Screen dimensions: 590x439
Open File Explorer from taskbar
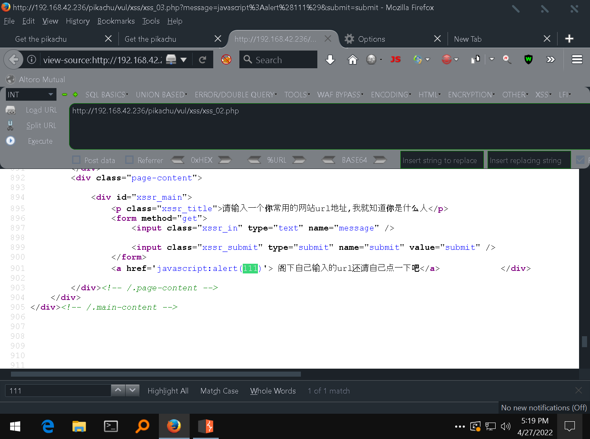click(x=79, y=426)
